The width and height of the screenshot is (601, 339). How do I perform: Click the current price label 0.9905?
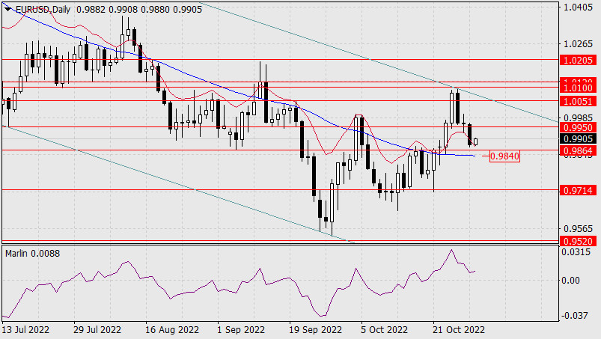pos(579,138)
